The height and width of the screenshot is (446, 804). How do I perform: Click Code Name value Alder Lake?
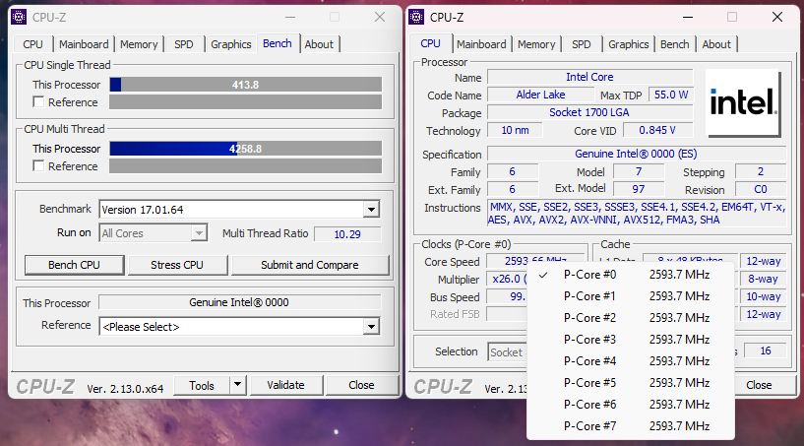pos(540,95)
